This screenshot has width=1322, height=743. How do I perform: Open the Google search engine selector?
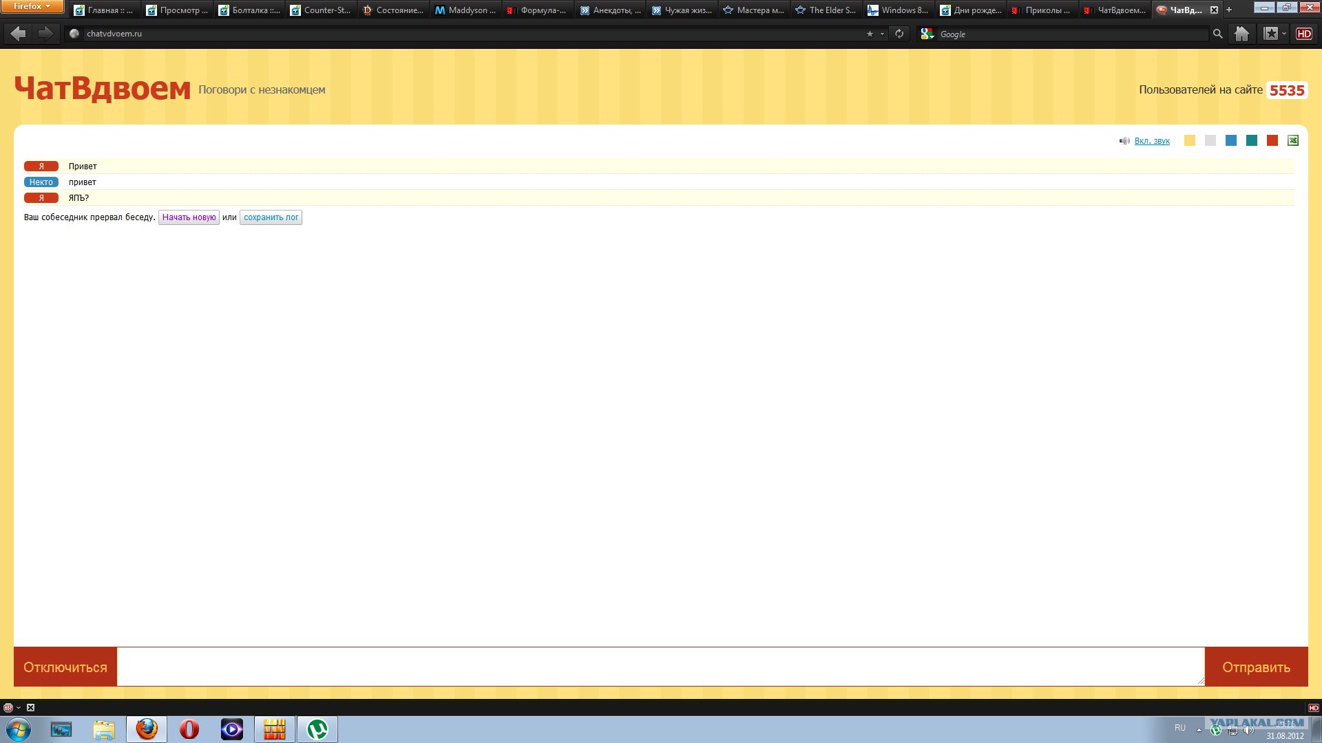coord(927,34)
